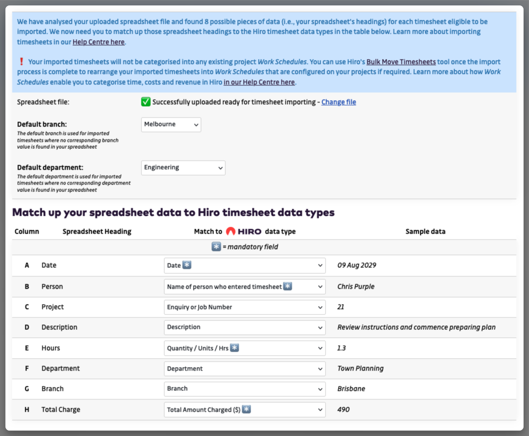This screenshot has width=529, height=436.
Task: Open the data type dropdown for Date row
Action: (x=245, y=265)
